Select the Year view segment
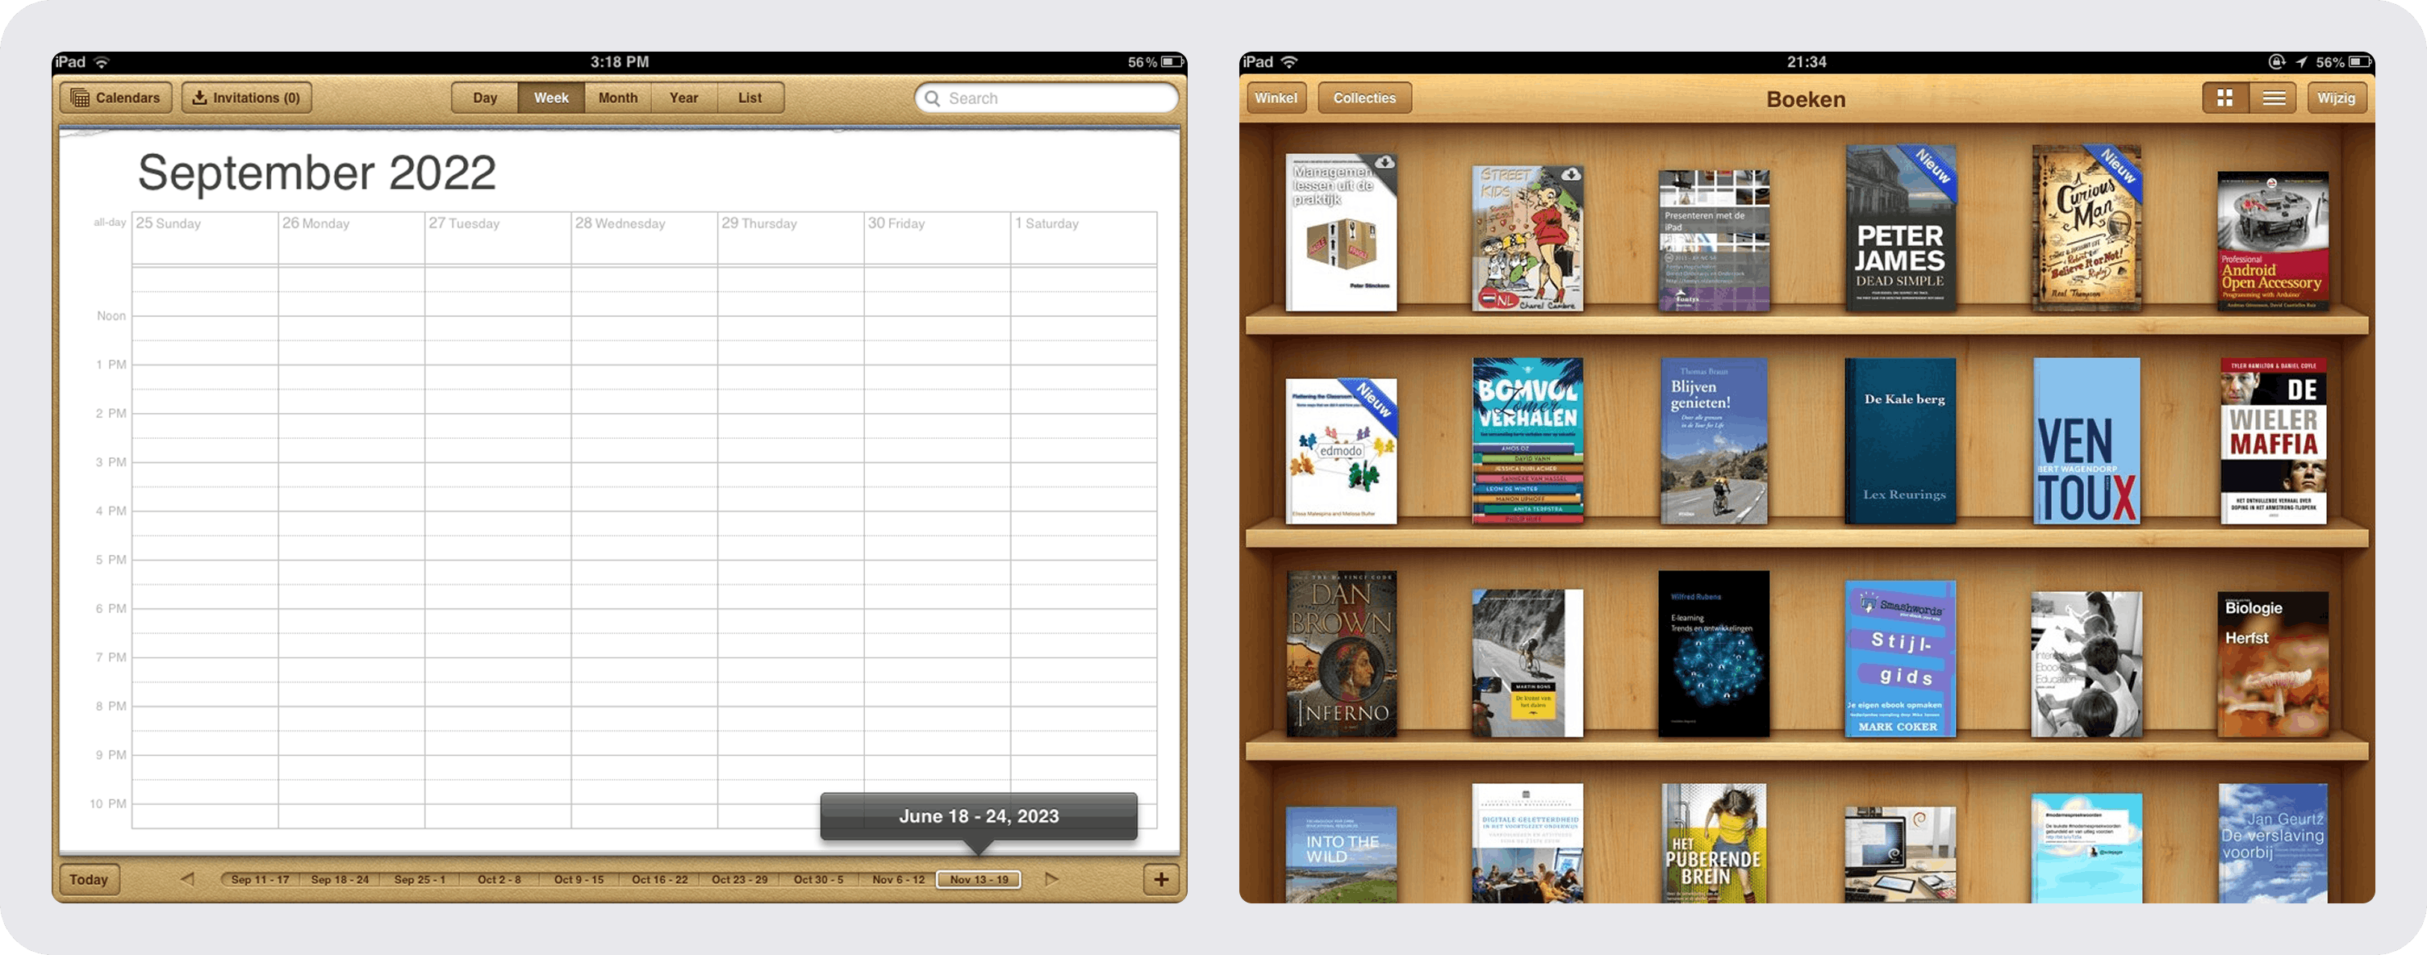 click(x=684, y=98)
